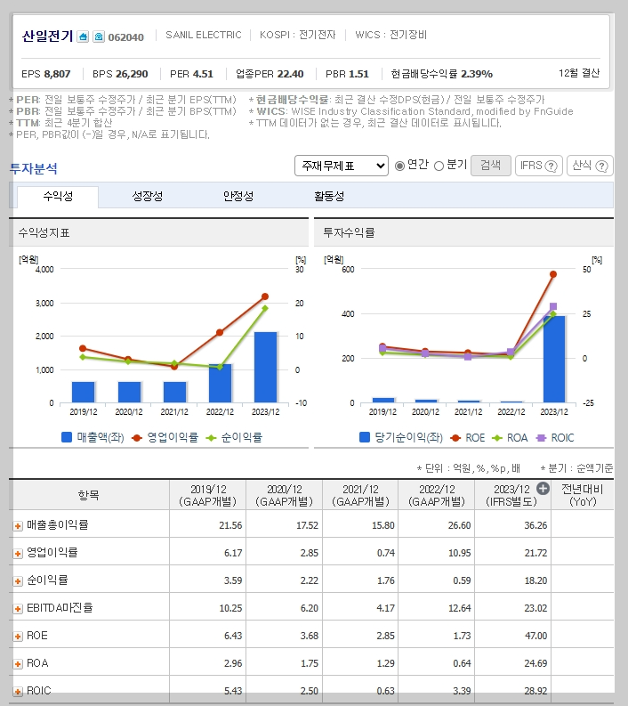Click the 12월 결산 label

579,73
